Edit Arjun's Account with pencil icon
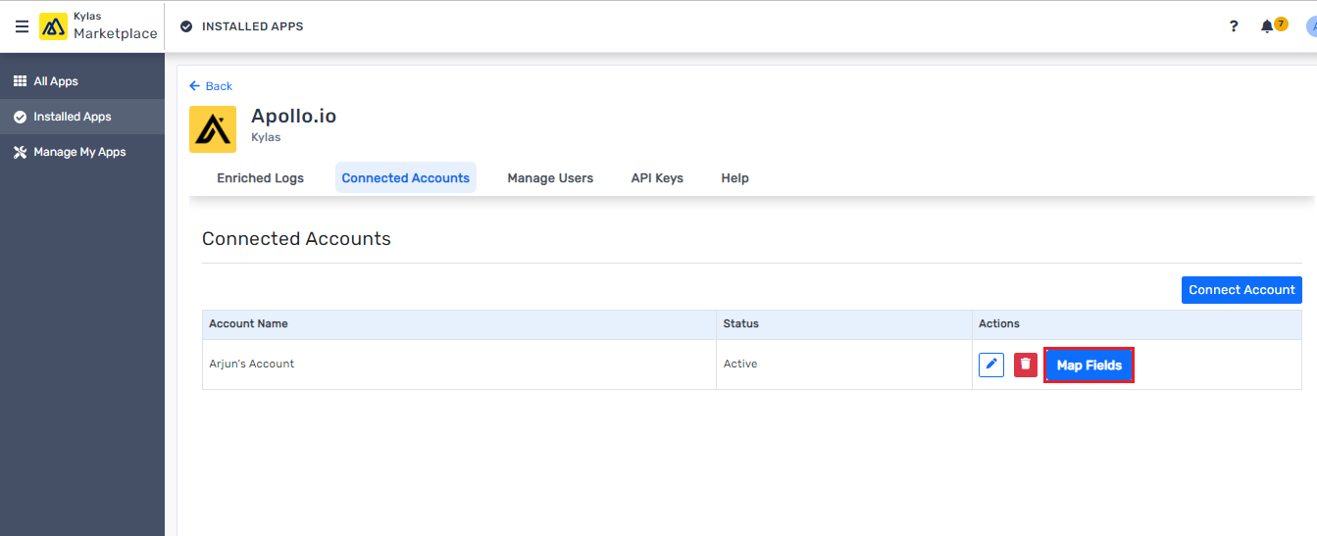The height and width of the screenshot is (536, 1317). tap(991, 365)
